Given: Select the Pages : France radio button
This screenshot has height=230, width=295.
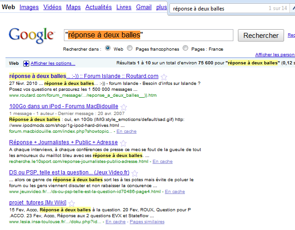Looking at the screenshot, I should pyautogui.click(x=185, y=48).
